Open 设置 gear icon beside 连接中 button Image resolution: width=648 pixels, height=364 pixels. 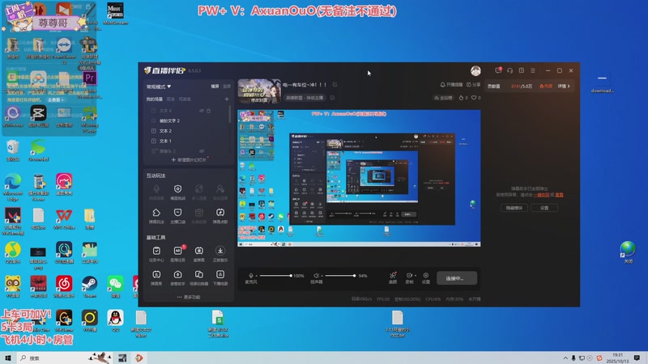(x=426, y=277)
